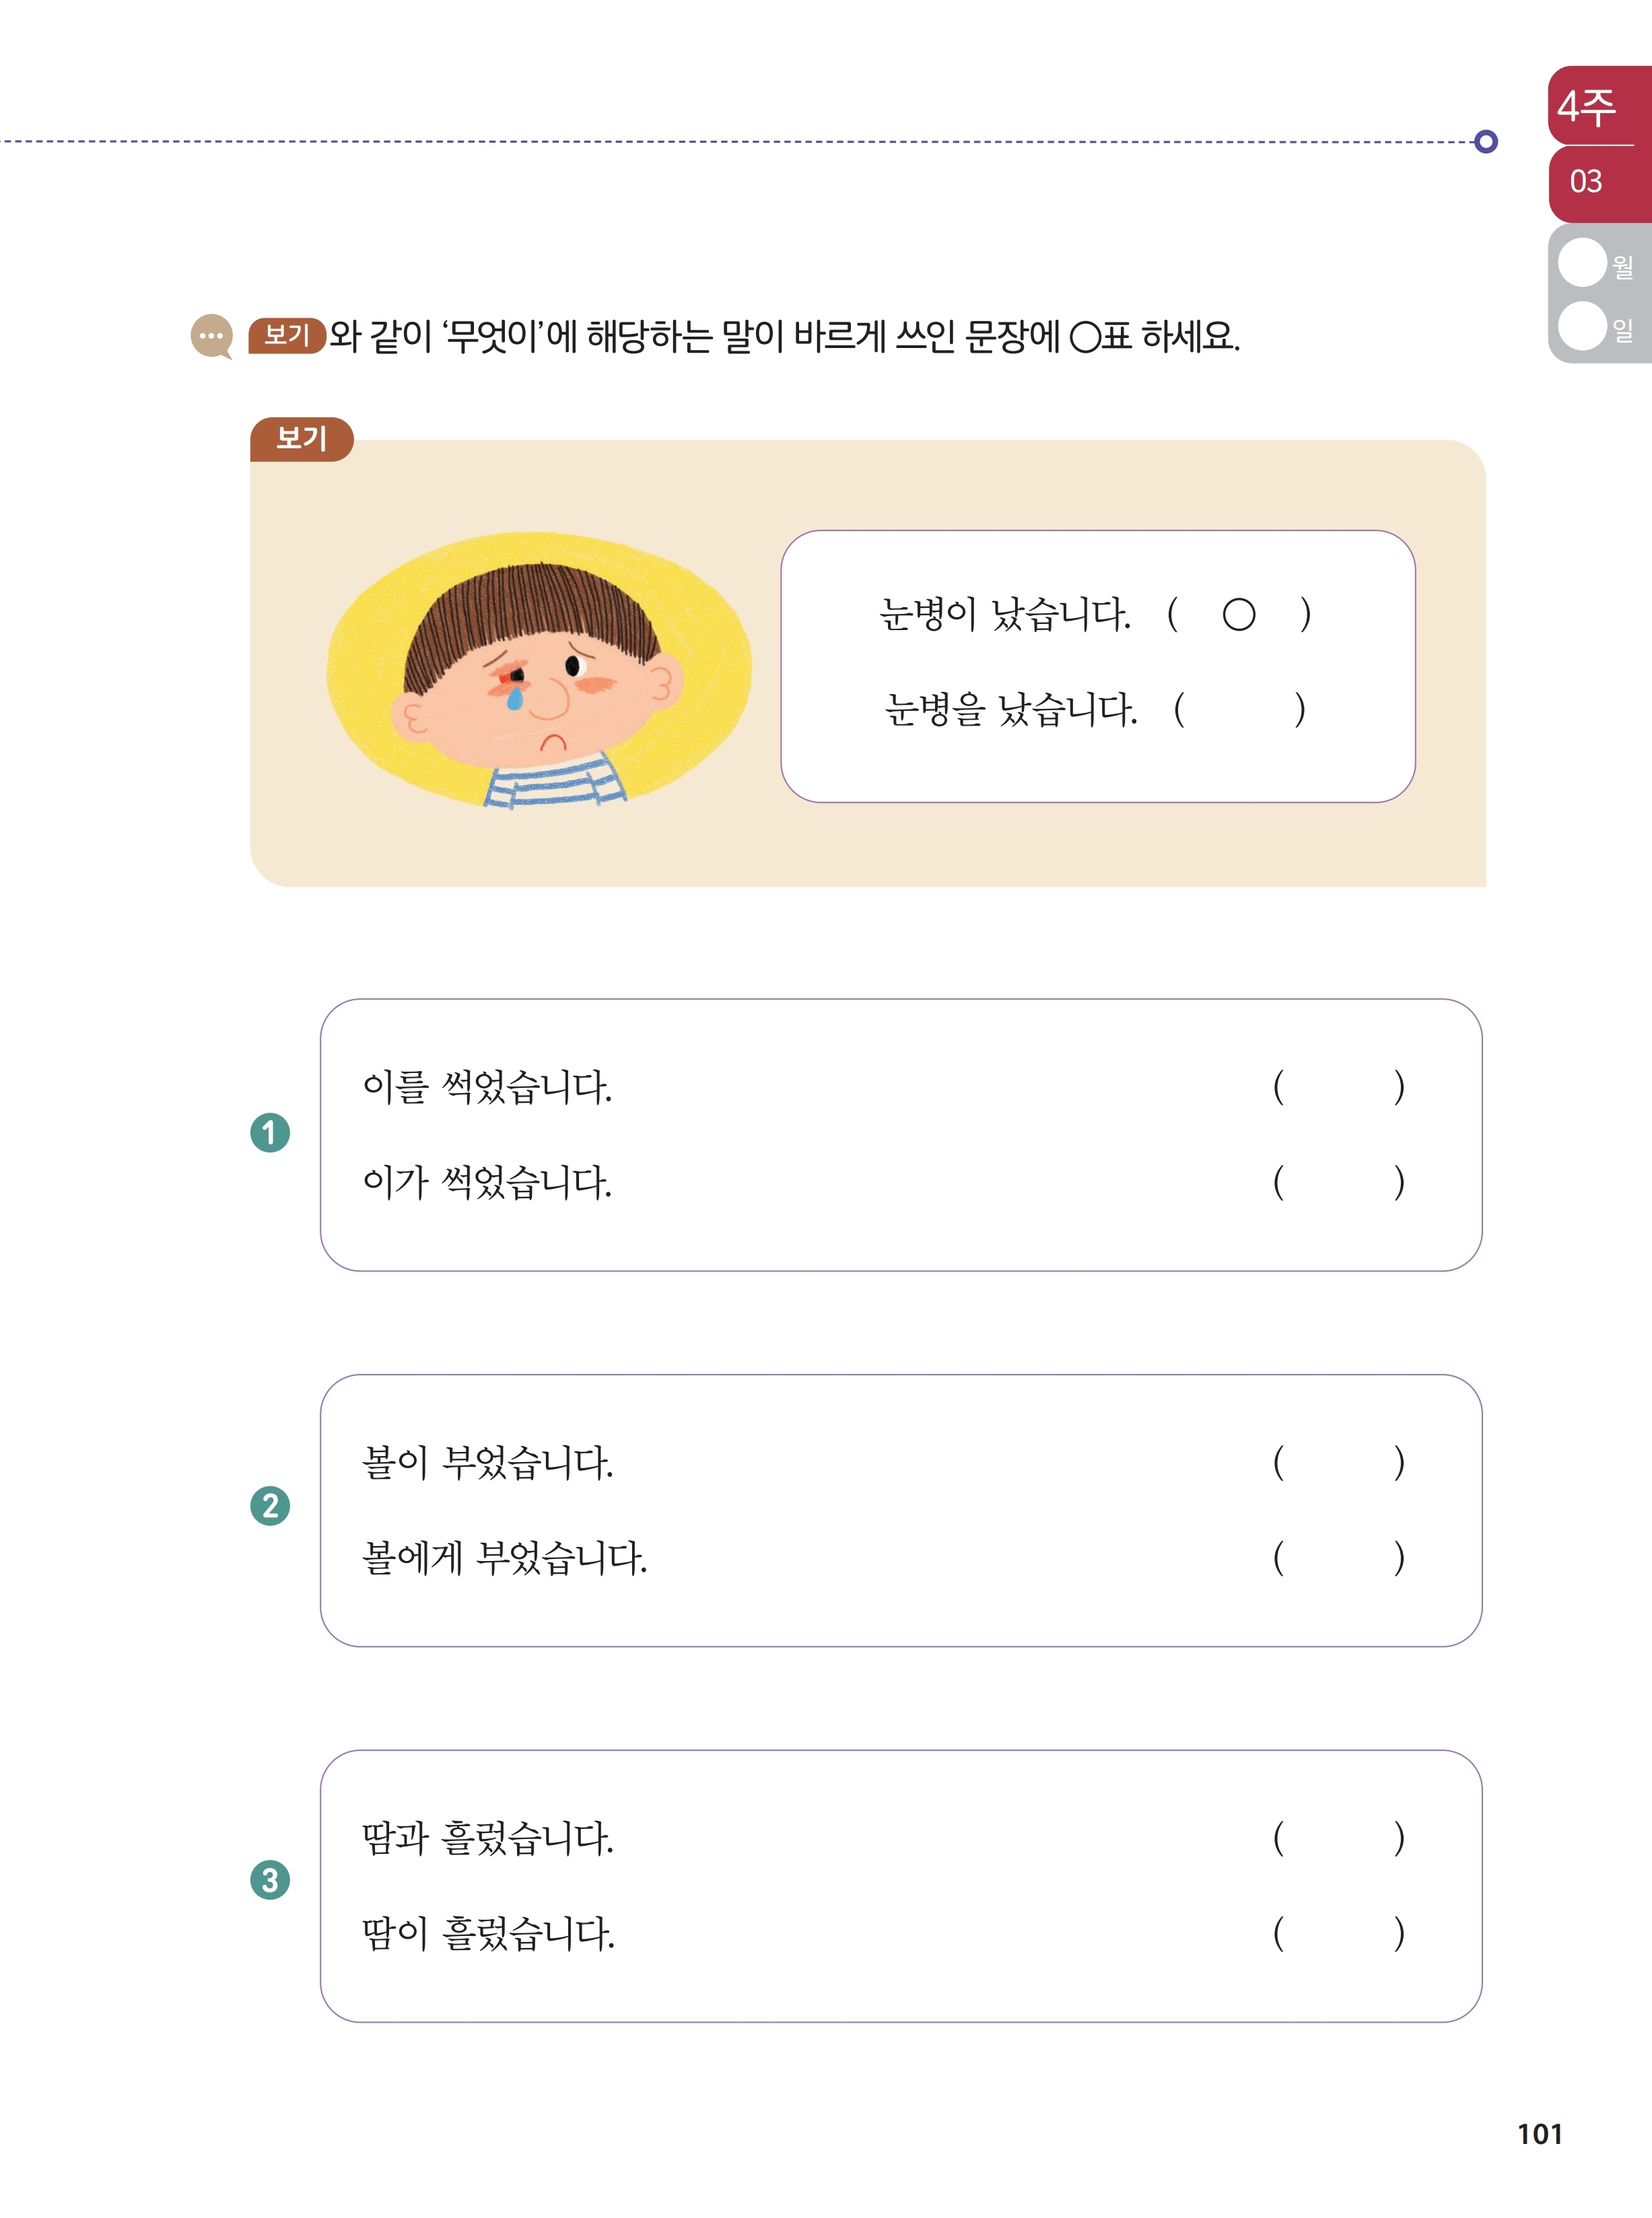Click the crying boy illustration
The image size is (1652, 2218).
tap(540, 670)
